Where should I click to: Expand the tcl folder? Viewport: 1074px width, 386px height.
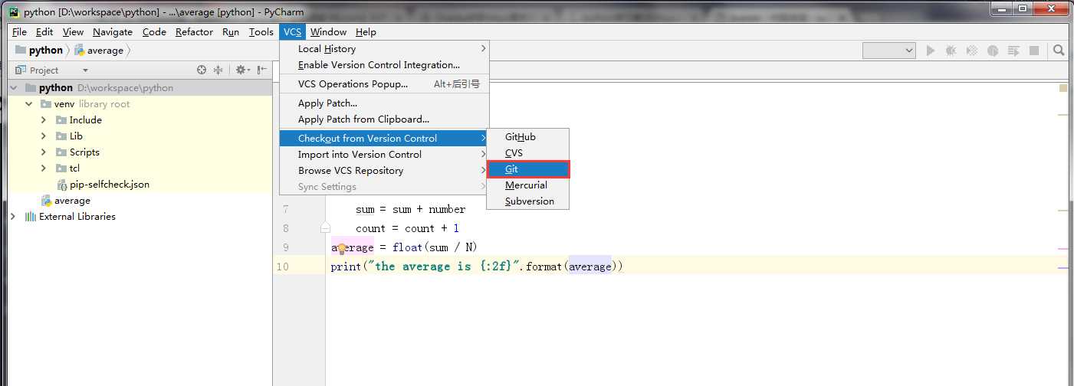click(x=44, y=168)
